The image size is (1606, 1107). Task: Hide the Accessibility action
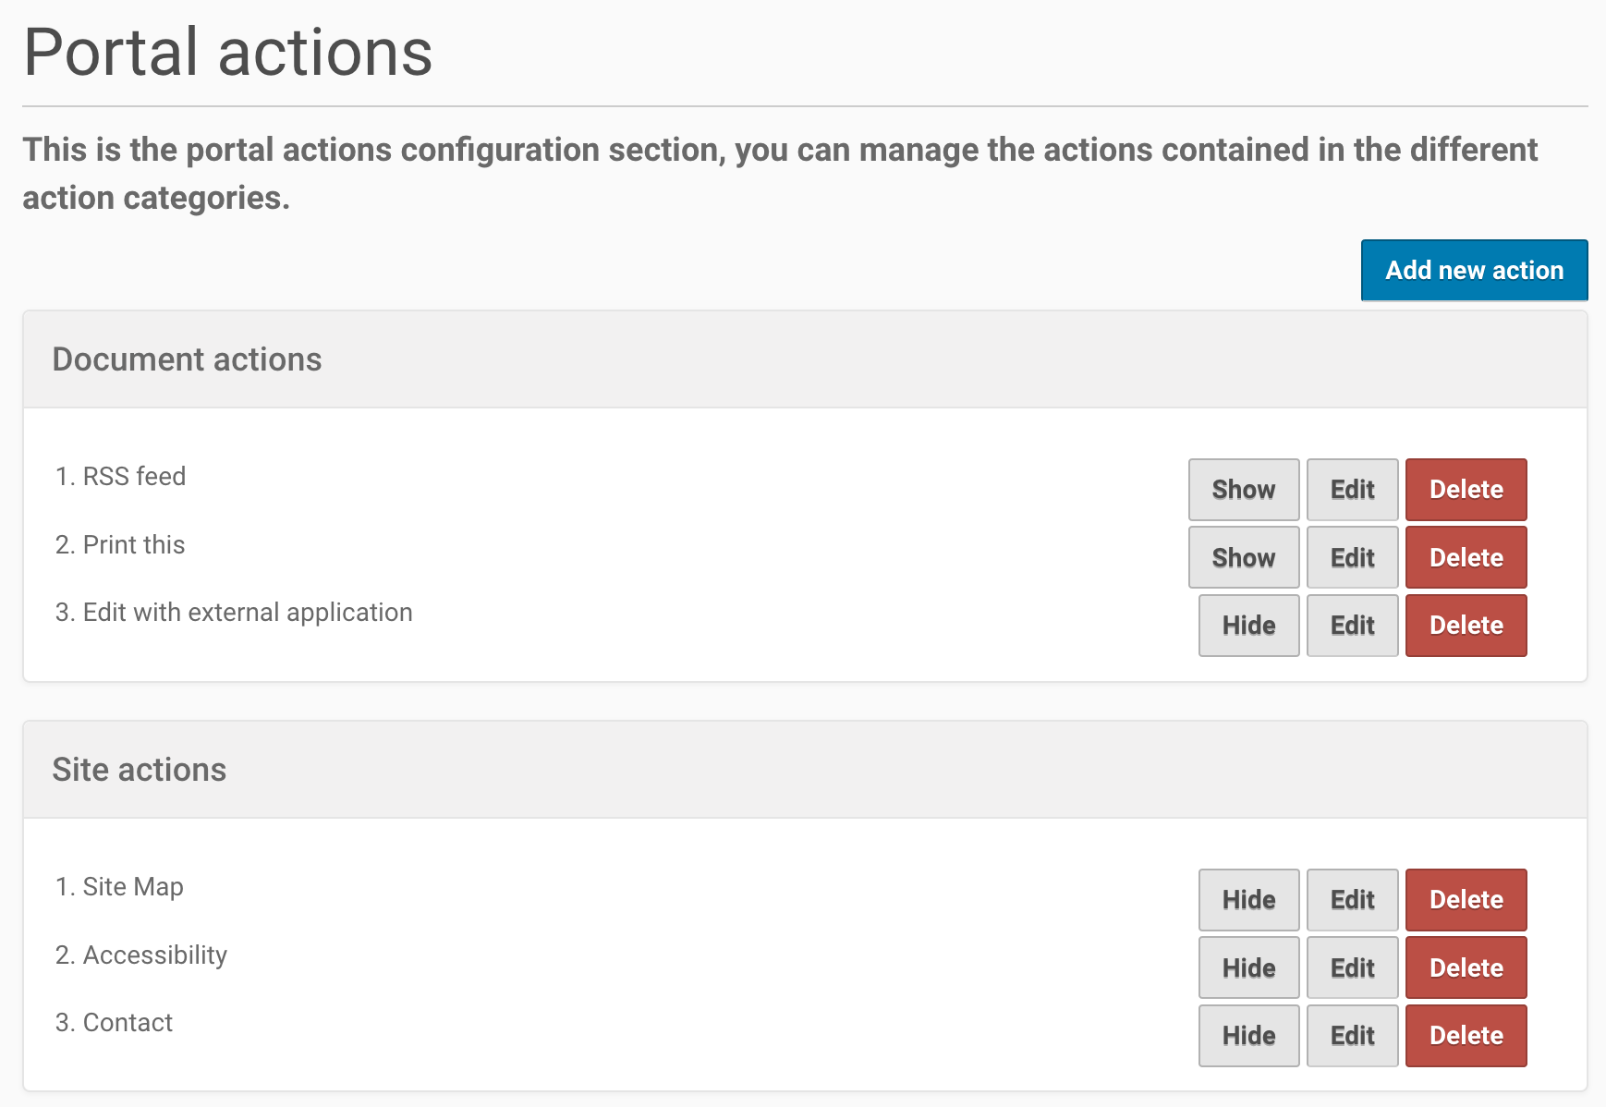click(x=1248, y=967)
